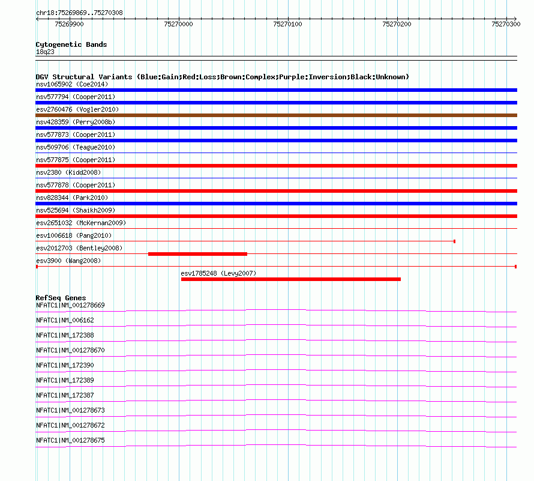This screenshot has height=481, width=534.
Task: Open variant nsv577878 (Cooper2011) label
Action: coord(76,185)
